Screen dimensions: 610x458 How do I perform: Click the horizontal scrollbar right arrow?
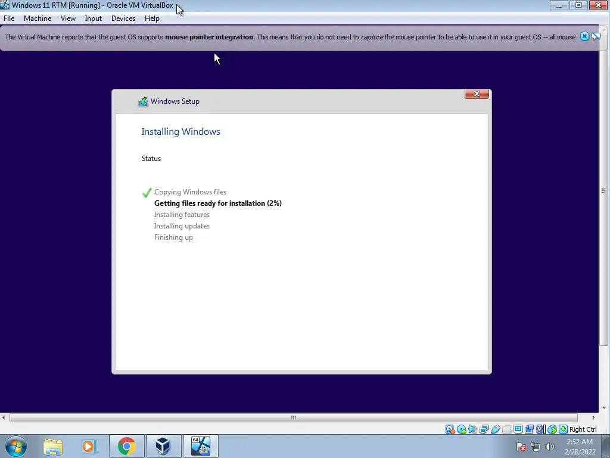click(x=593, y=417)
